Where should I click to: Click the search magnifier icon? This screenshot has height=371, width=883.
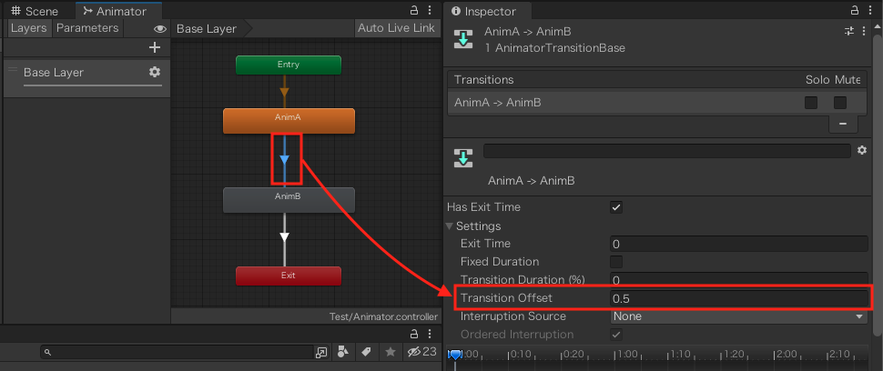(48, 353)
